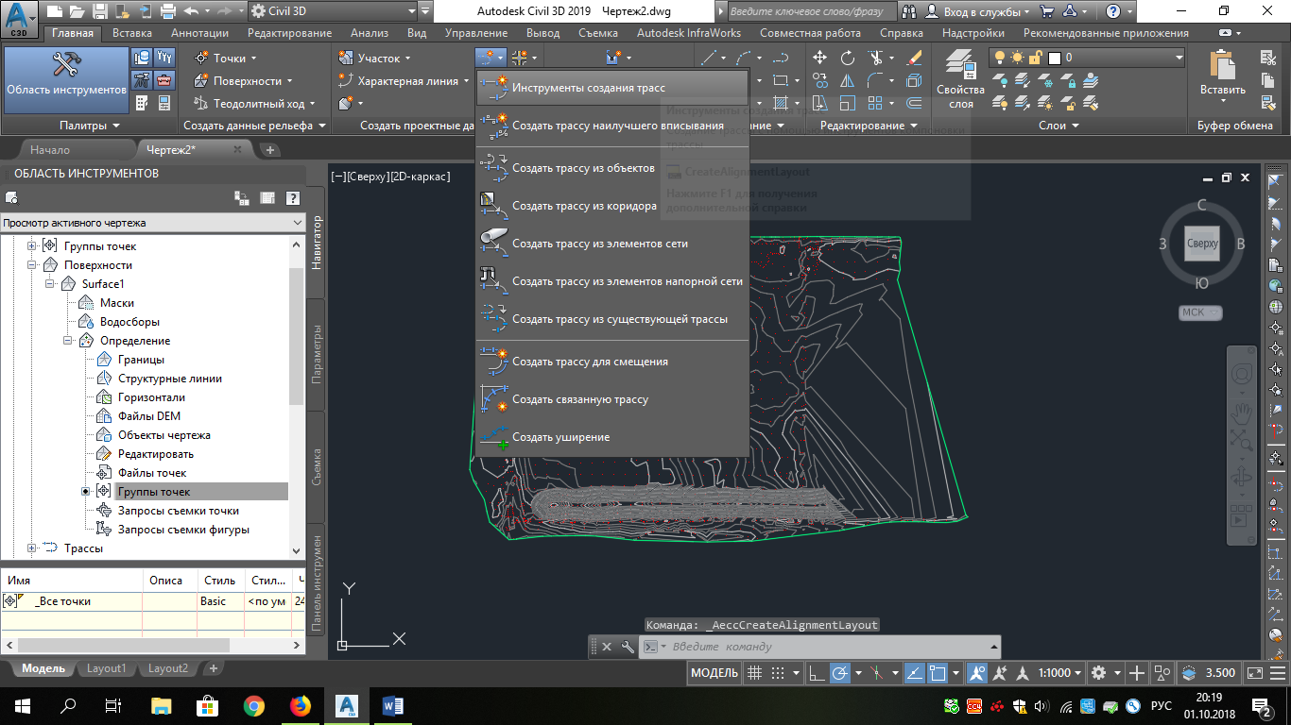Collapse the Surface1 tree node

[x=50, y=284]
